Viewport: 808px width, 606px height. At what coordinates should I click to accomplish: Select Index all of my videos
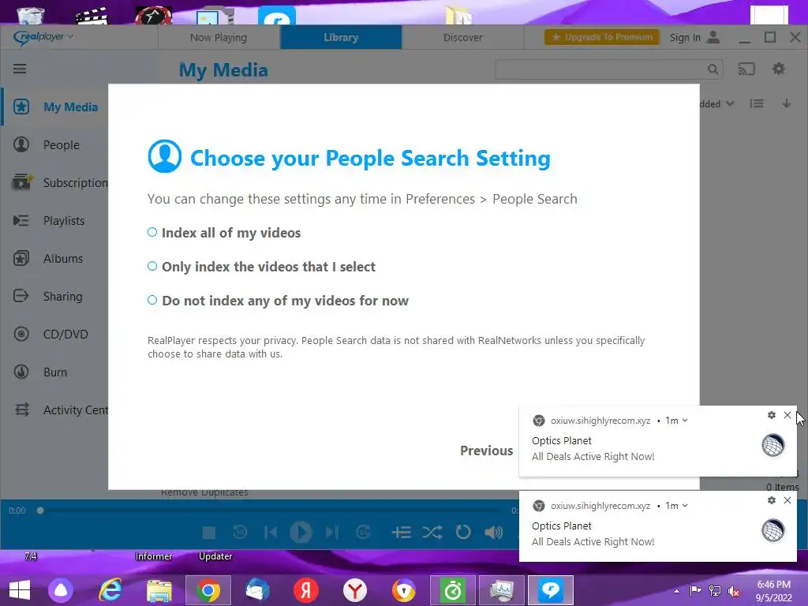click(224, 233)
